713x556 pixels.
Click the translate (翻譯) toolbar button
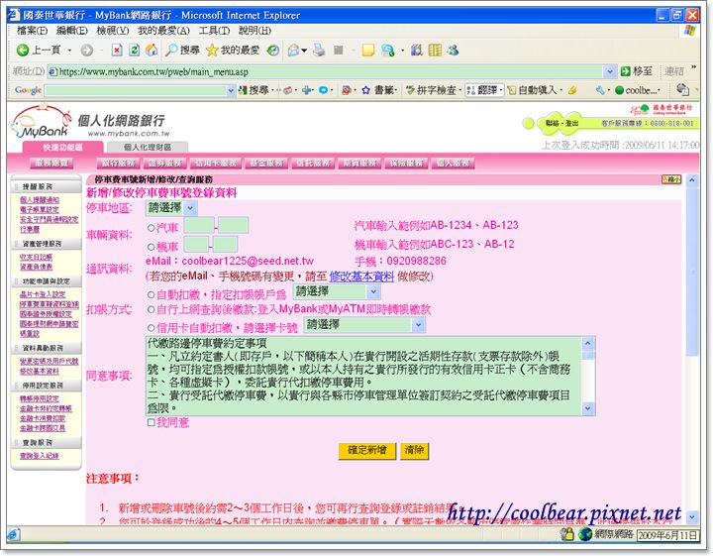click(483, 90)
